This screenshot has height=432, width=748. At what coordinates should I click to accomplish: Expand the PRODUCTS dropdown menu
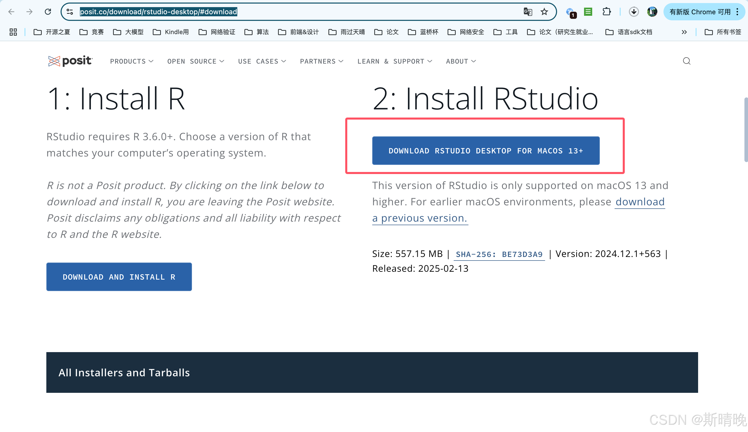[x=131, y=61]
